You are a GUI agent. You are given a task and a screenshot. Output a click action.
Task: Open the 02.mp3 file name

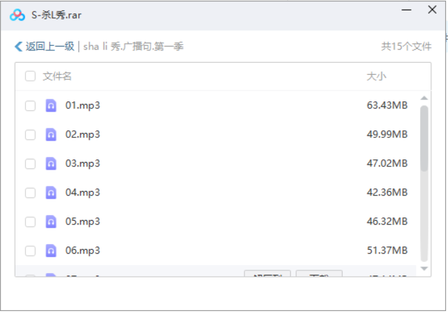coord(83,135)
